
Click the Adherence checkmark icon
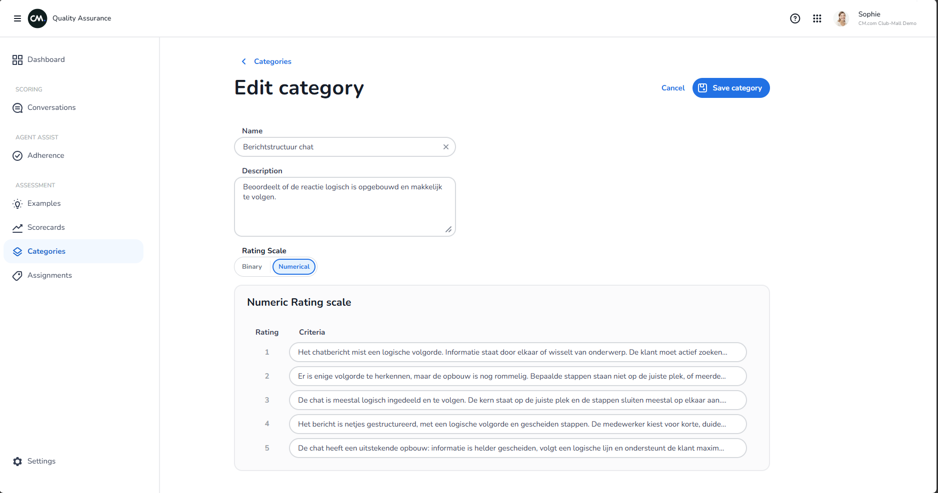pyautogui.click(x=17, y=156)
